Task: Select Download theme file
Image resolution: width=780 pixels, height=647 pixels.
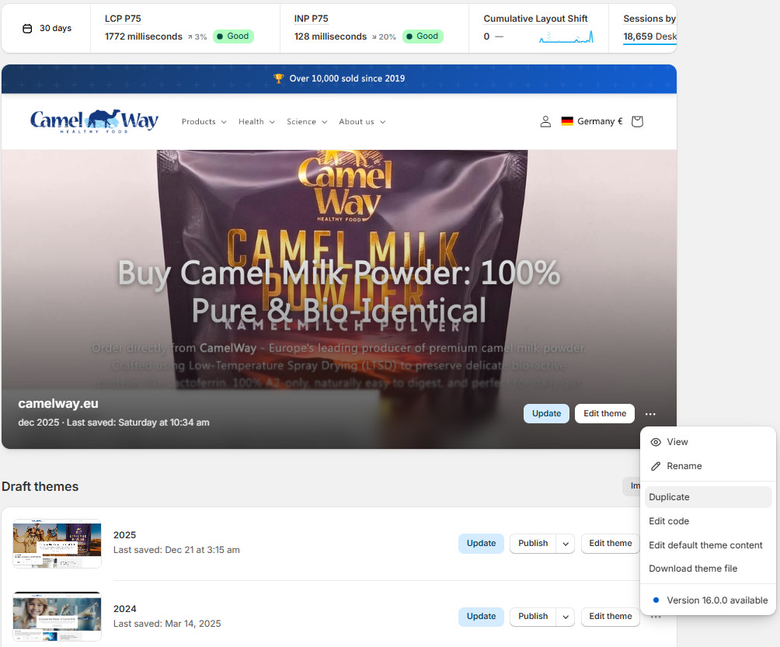Action: click(x=708, y=569)
